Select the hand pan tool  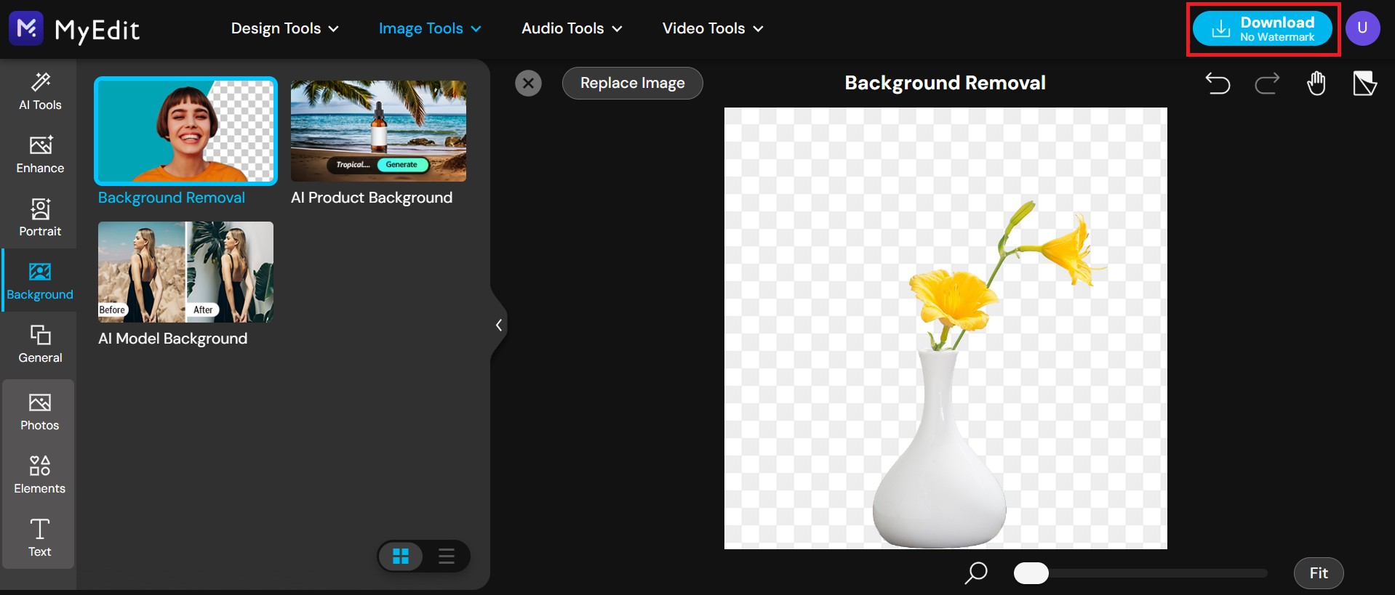tap(1316, 84)
